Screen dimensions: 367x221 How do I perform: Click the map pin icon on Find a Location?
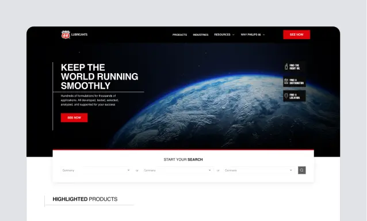click(286, 96)
